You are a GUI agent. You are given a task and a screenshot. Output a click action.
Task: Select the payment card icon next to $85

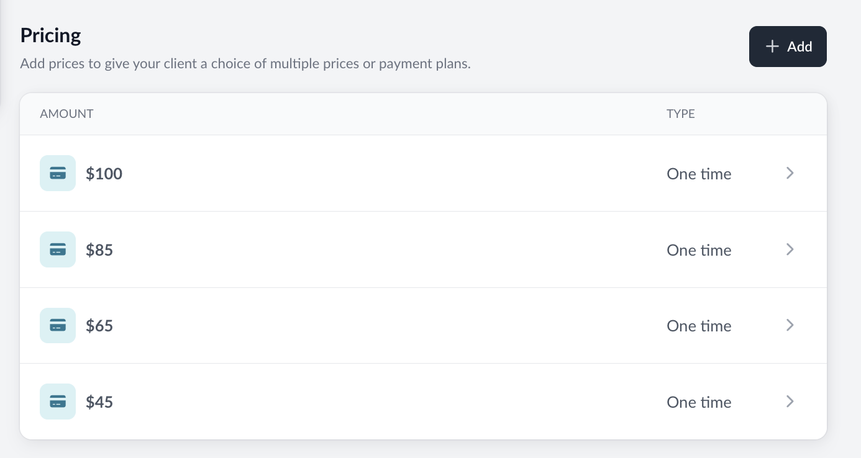click(x=58, y=249)
